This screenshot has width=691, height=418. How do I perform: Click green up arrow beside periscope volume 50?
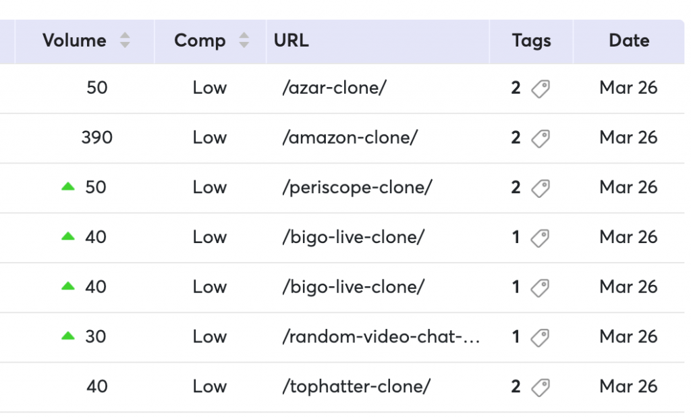point(68,186)
